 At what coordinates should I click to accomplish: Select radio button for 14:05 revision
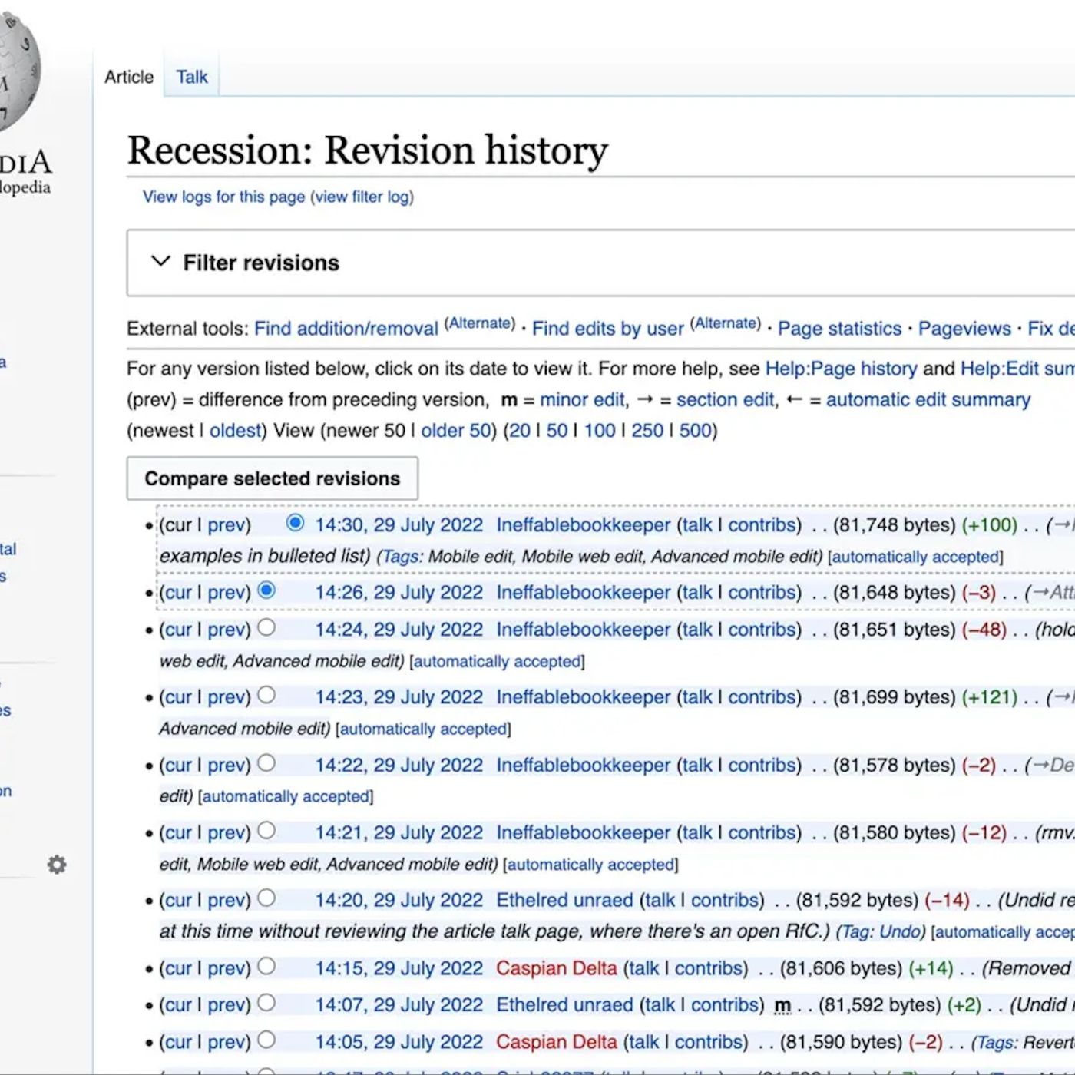(x=266, y=1040)
